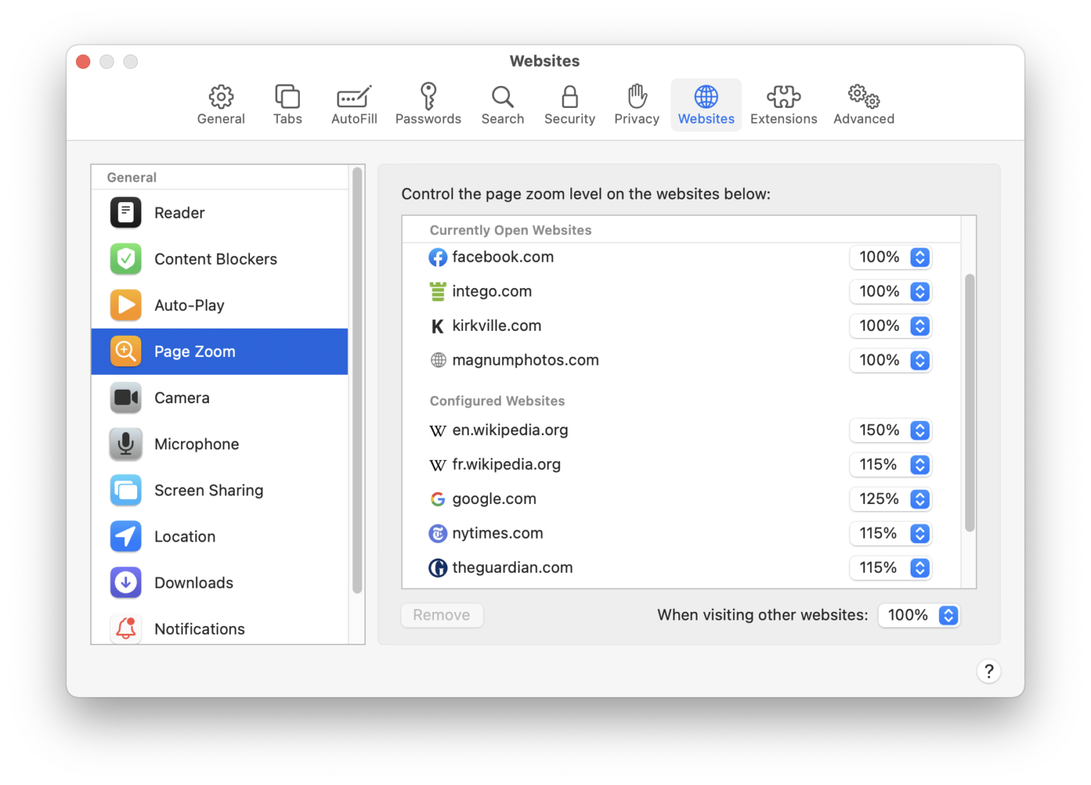
Task: Click the Remove button
Action: (442, 615)
